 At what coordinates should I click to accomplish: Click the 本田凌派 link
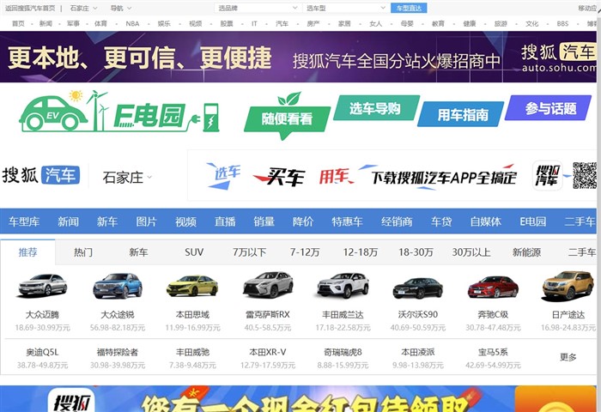418,352
